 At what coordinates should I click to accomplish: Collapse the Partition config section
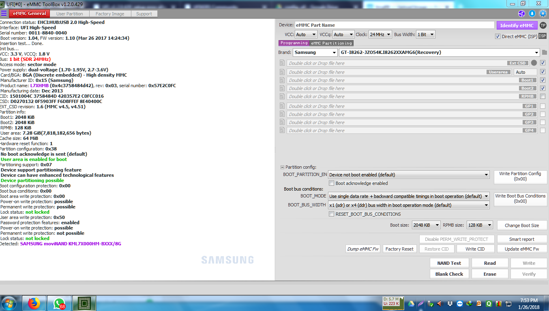[x=282, y=167]
